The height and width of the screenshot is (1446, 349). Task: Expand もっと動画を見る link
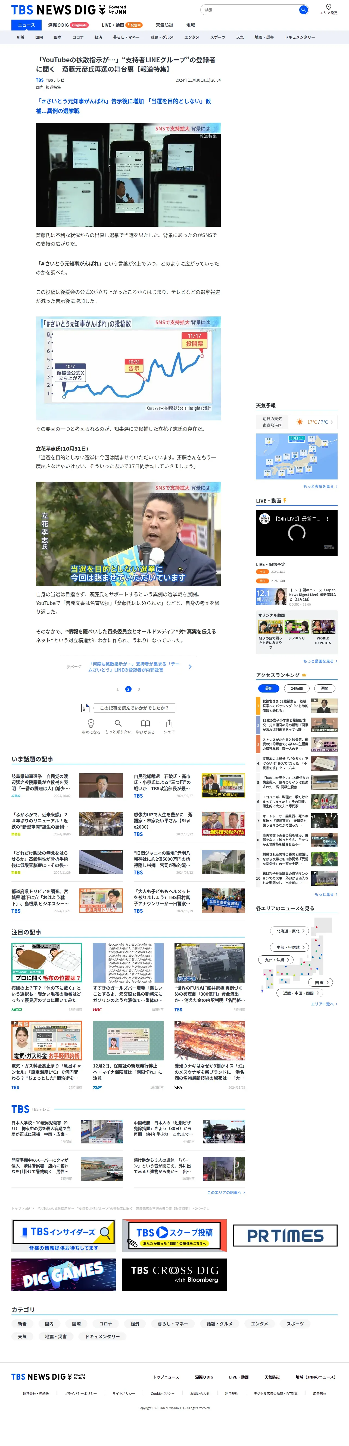320,661
